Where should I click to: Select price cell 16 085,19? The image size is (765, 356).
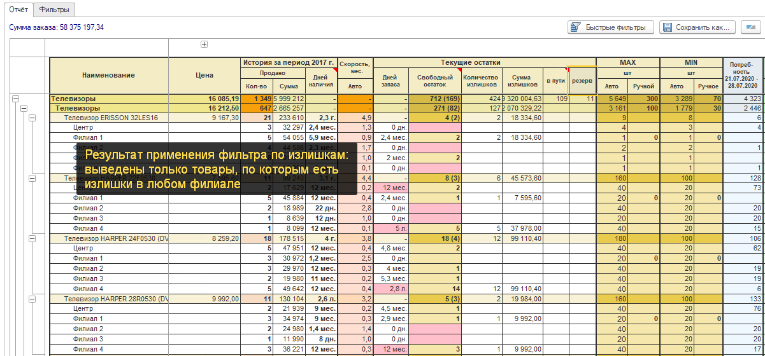pyautogui.click(x=204, y=99)
